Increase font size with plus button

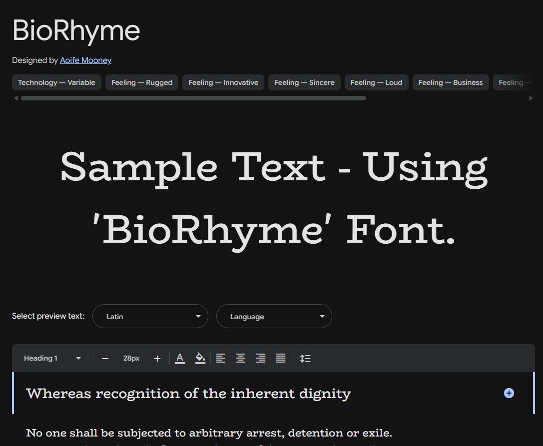point(157,359)
